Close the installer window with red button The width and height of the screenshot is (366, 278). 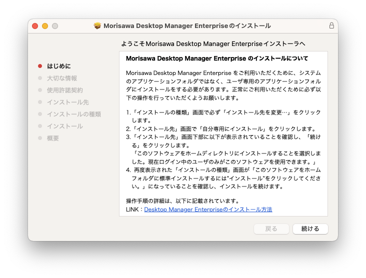click(35, 26)
